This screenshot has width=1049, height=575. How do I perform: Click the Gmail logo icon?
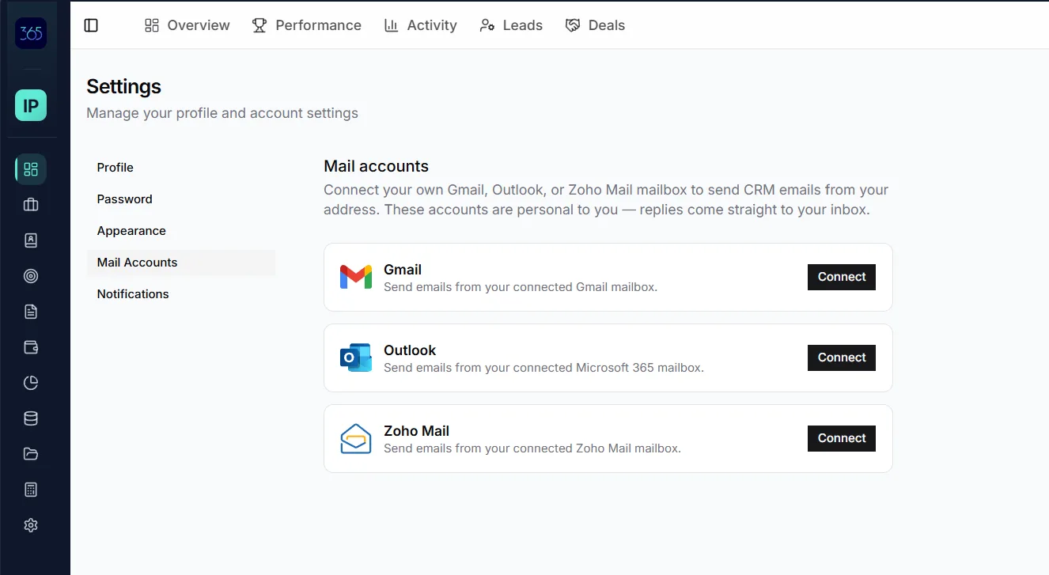click(356, 277)
